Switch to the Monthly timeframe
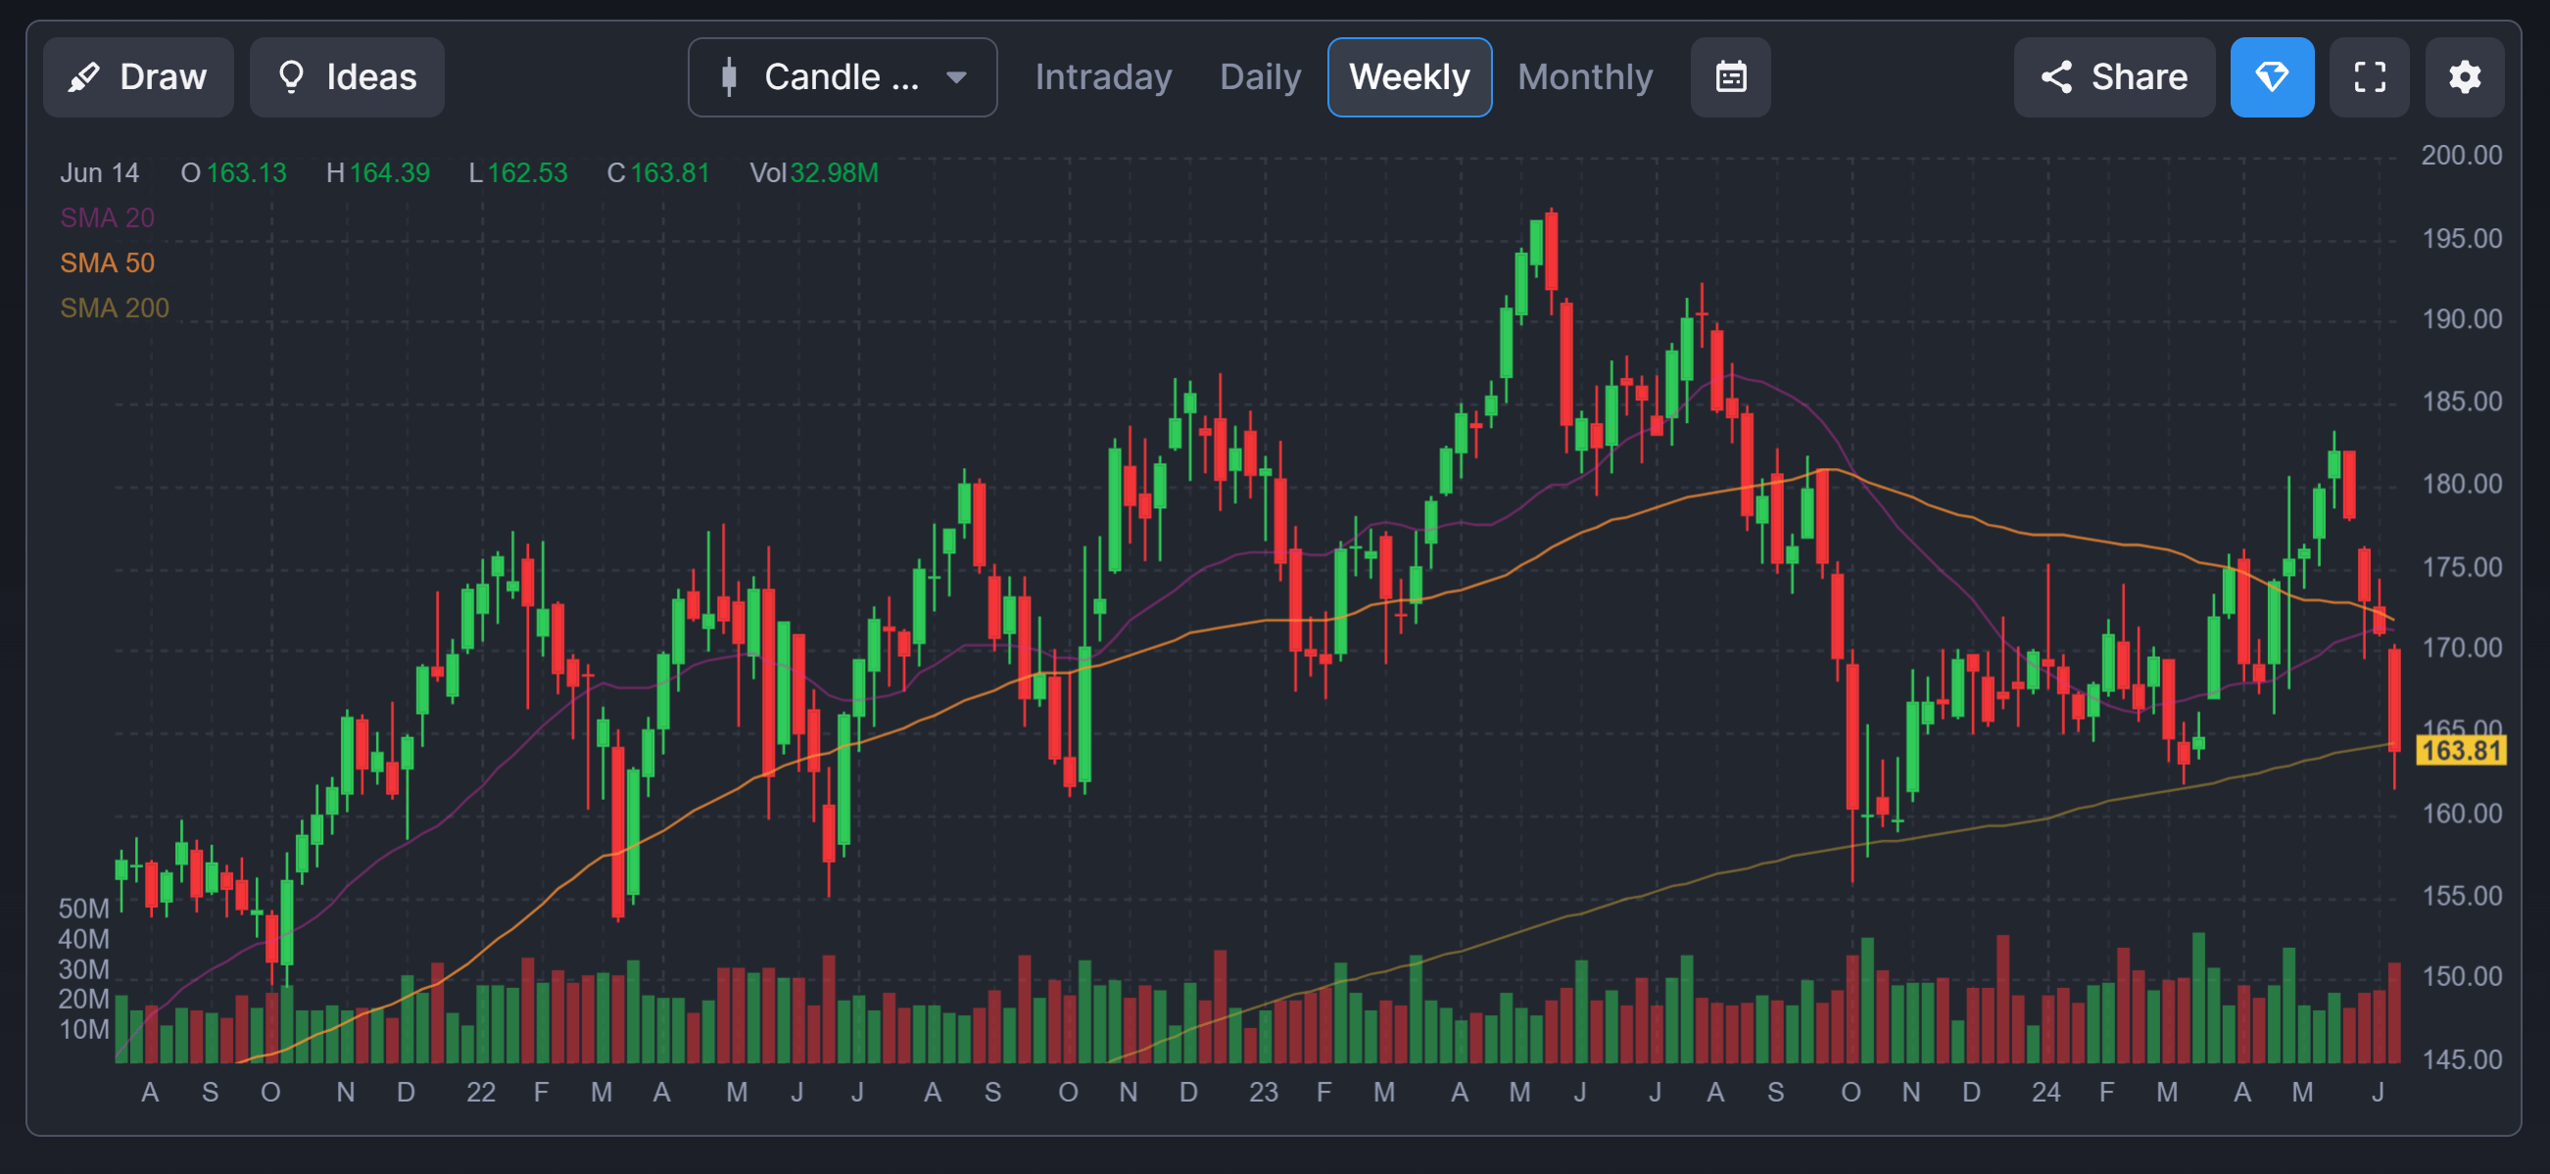This screenshot has height=1174, width=2550. tap(1585, 77)
